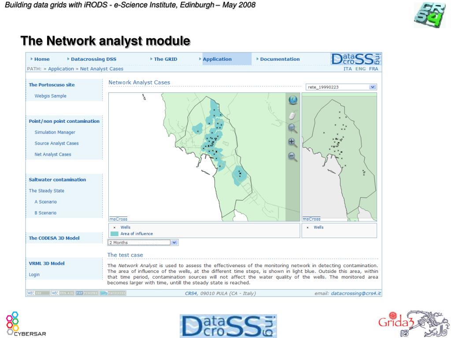Open Webgis Sample link

(x=50, y=96)
